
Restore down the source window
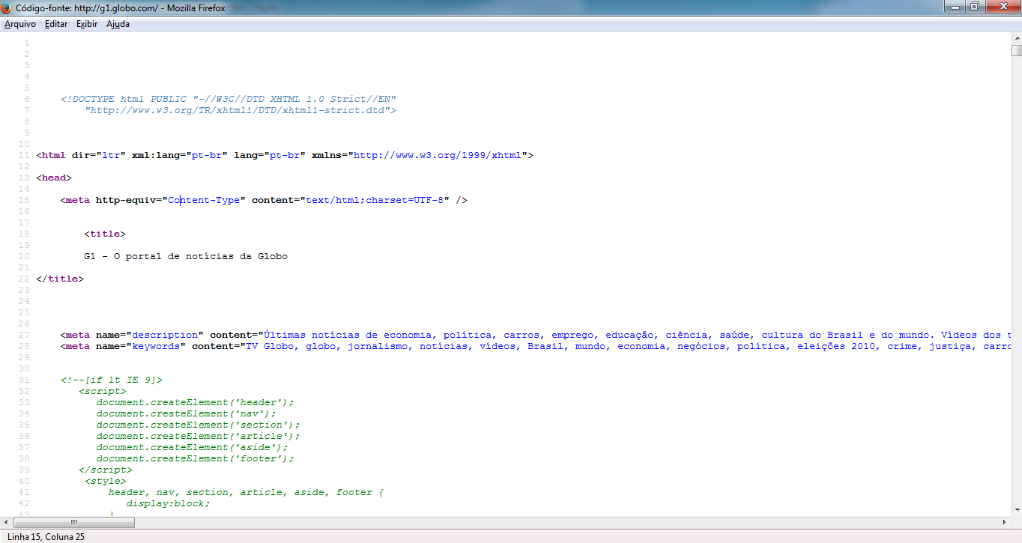974,6
